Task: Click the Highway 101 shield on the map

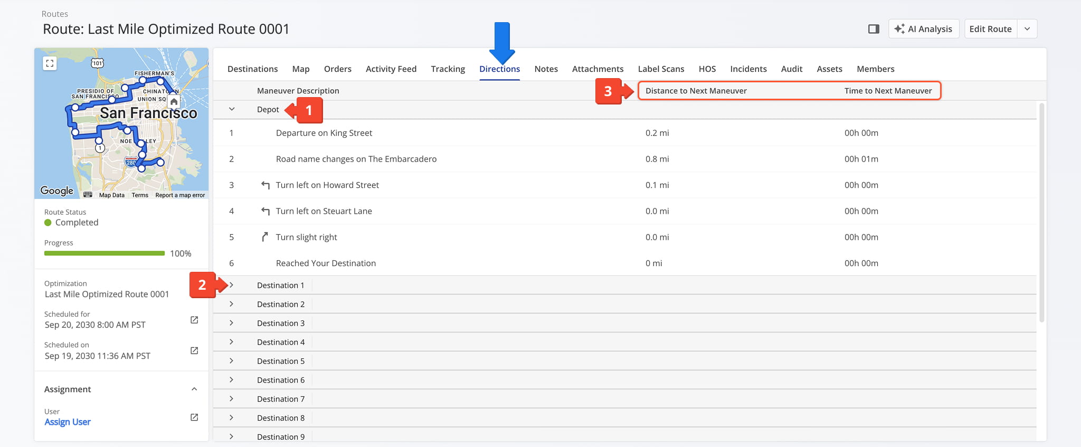Action: pos(98,63)
